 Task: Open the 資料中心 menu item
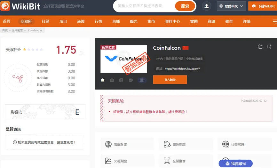172,21
